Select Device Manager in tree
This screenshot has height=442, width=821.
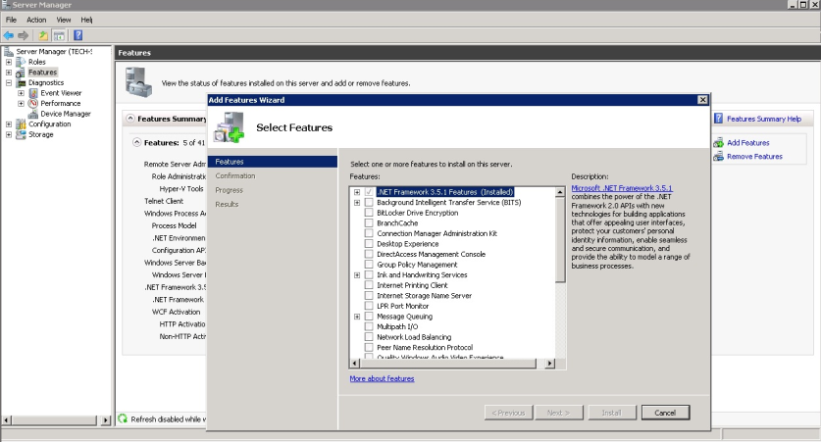[66, 114]
